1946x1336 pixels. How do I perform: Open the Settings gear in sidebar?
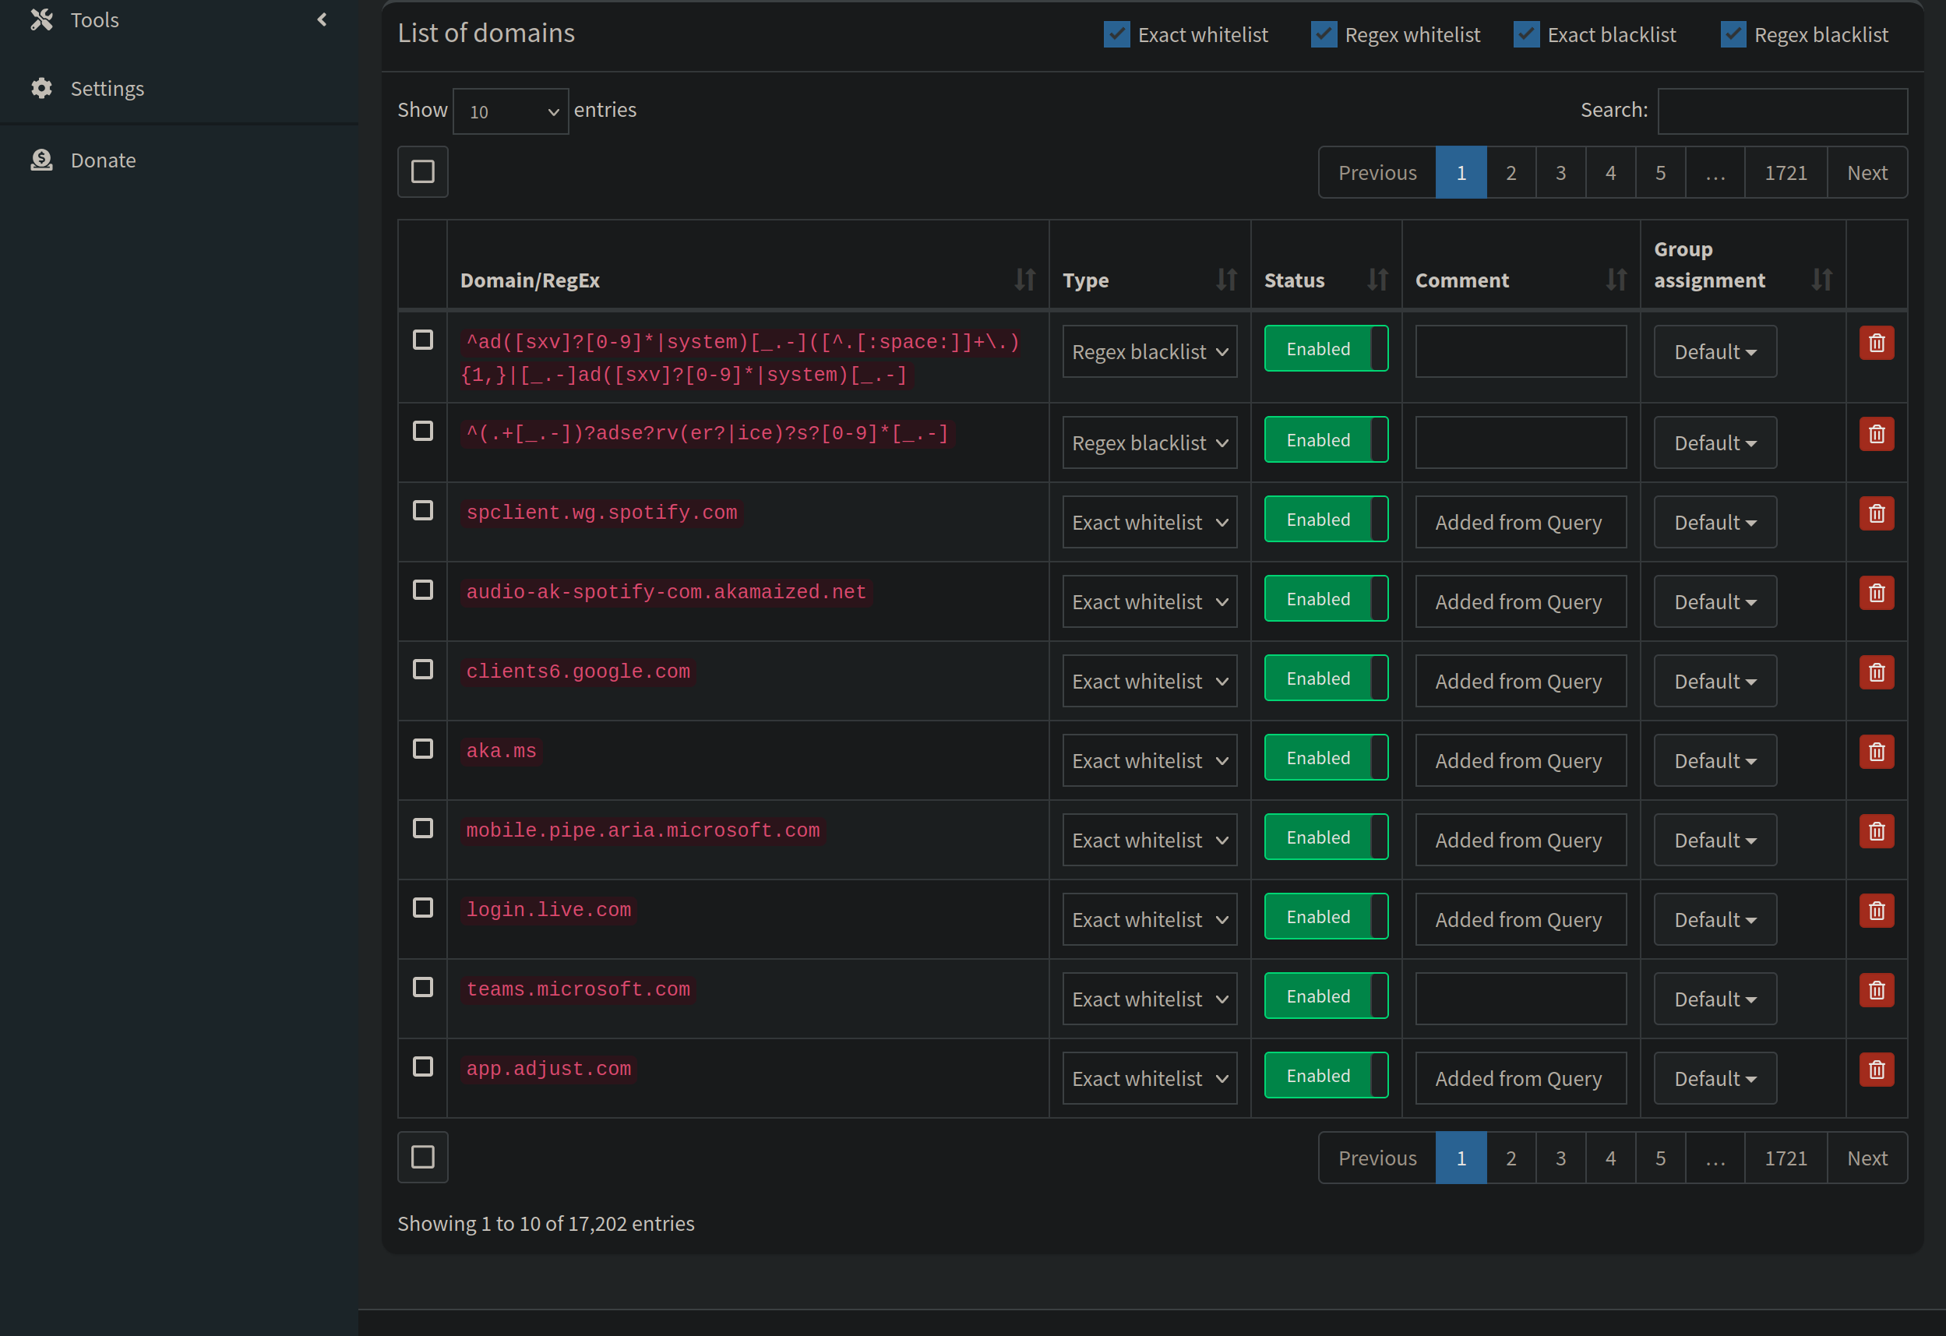(x=42, y=89)
